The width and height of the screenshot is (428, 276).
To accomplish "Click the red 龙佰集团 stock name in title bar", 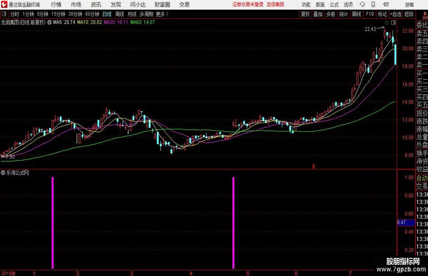I will (x=275, y=5).
